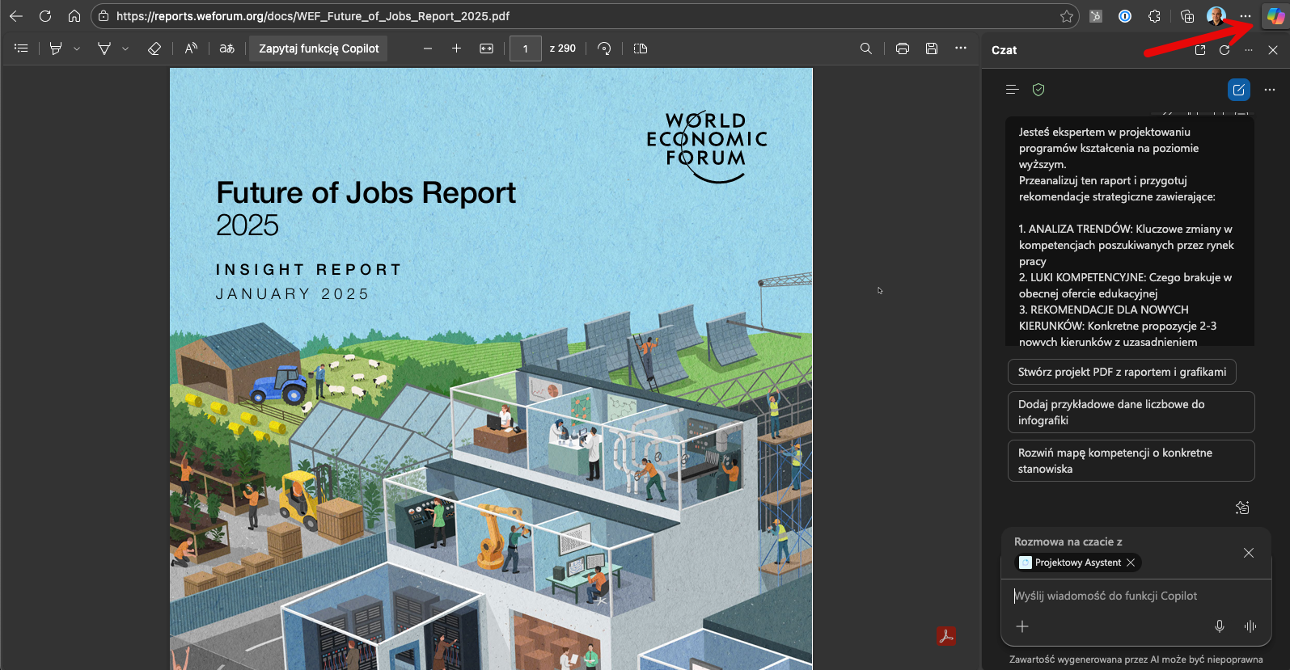Save the PDF with the disk icon
Screen dimensions: 1290x670
tap(932, 48)
